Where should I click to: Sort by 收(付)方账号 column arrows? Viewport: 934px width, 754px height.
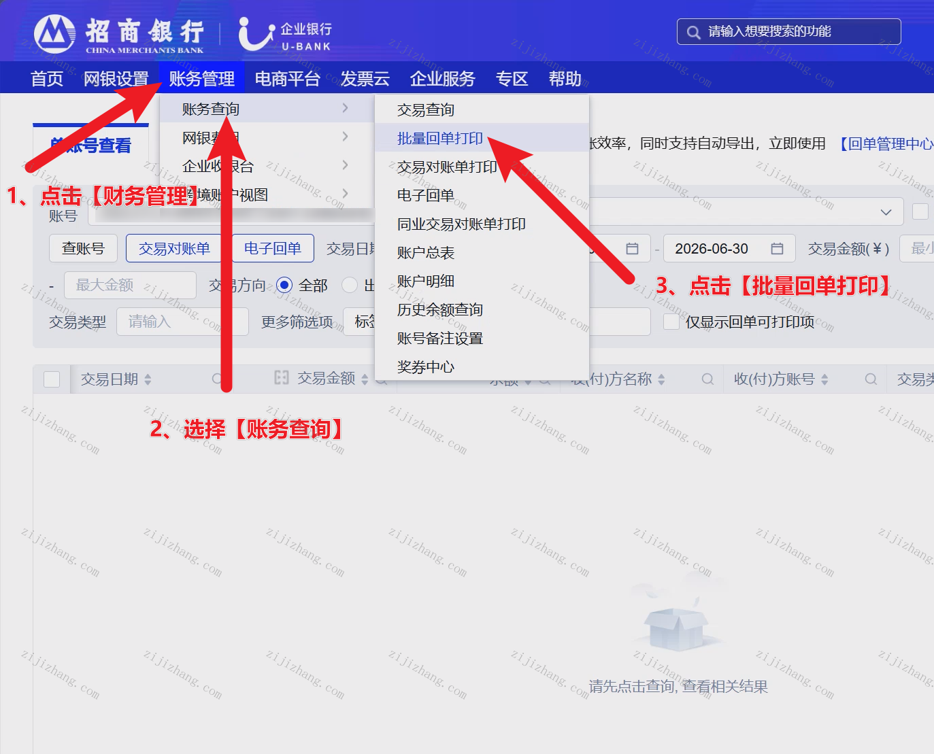coord(824,379)
